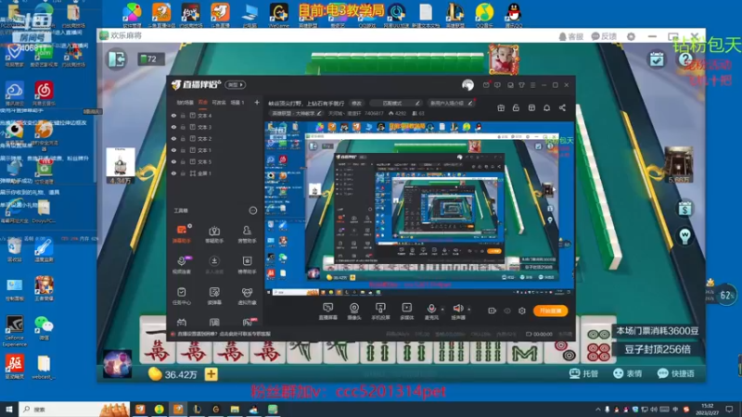This screenshot has width=742, height=417.
Task: Open the share icon
Action: [x=562, y=107]
